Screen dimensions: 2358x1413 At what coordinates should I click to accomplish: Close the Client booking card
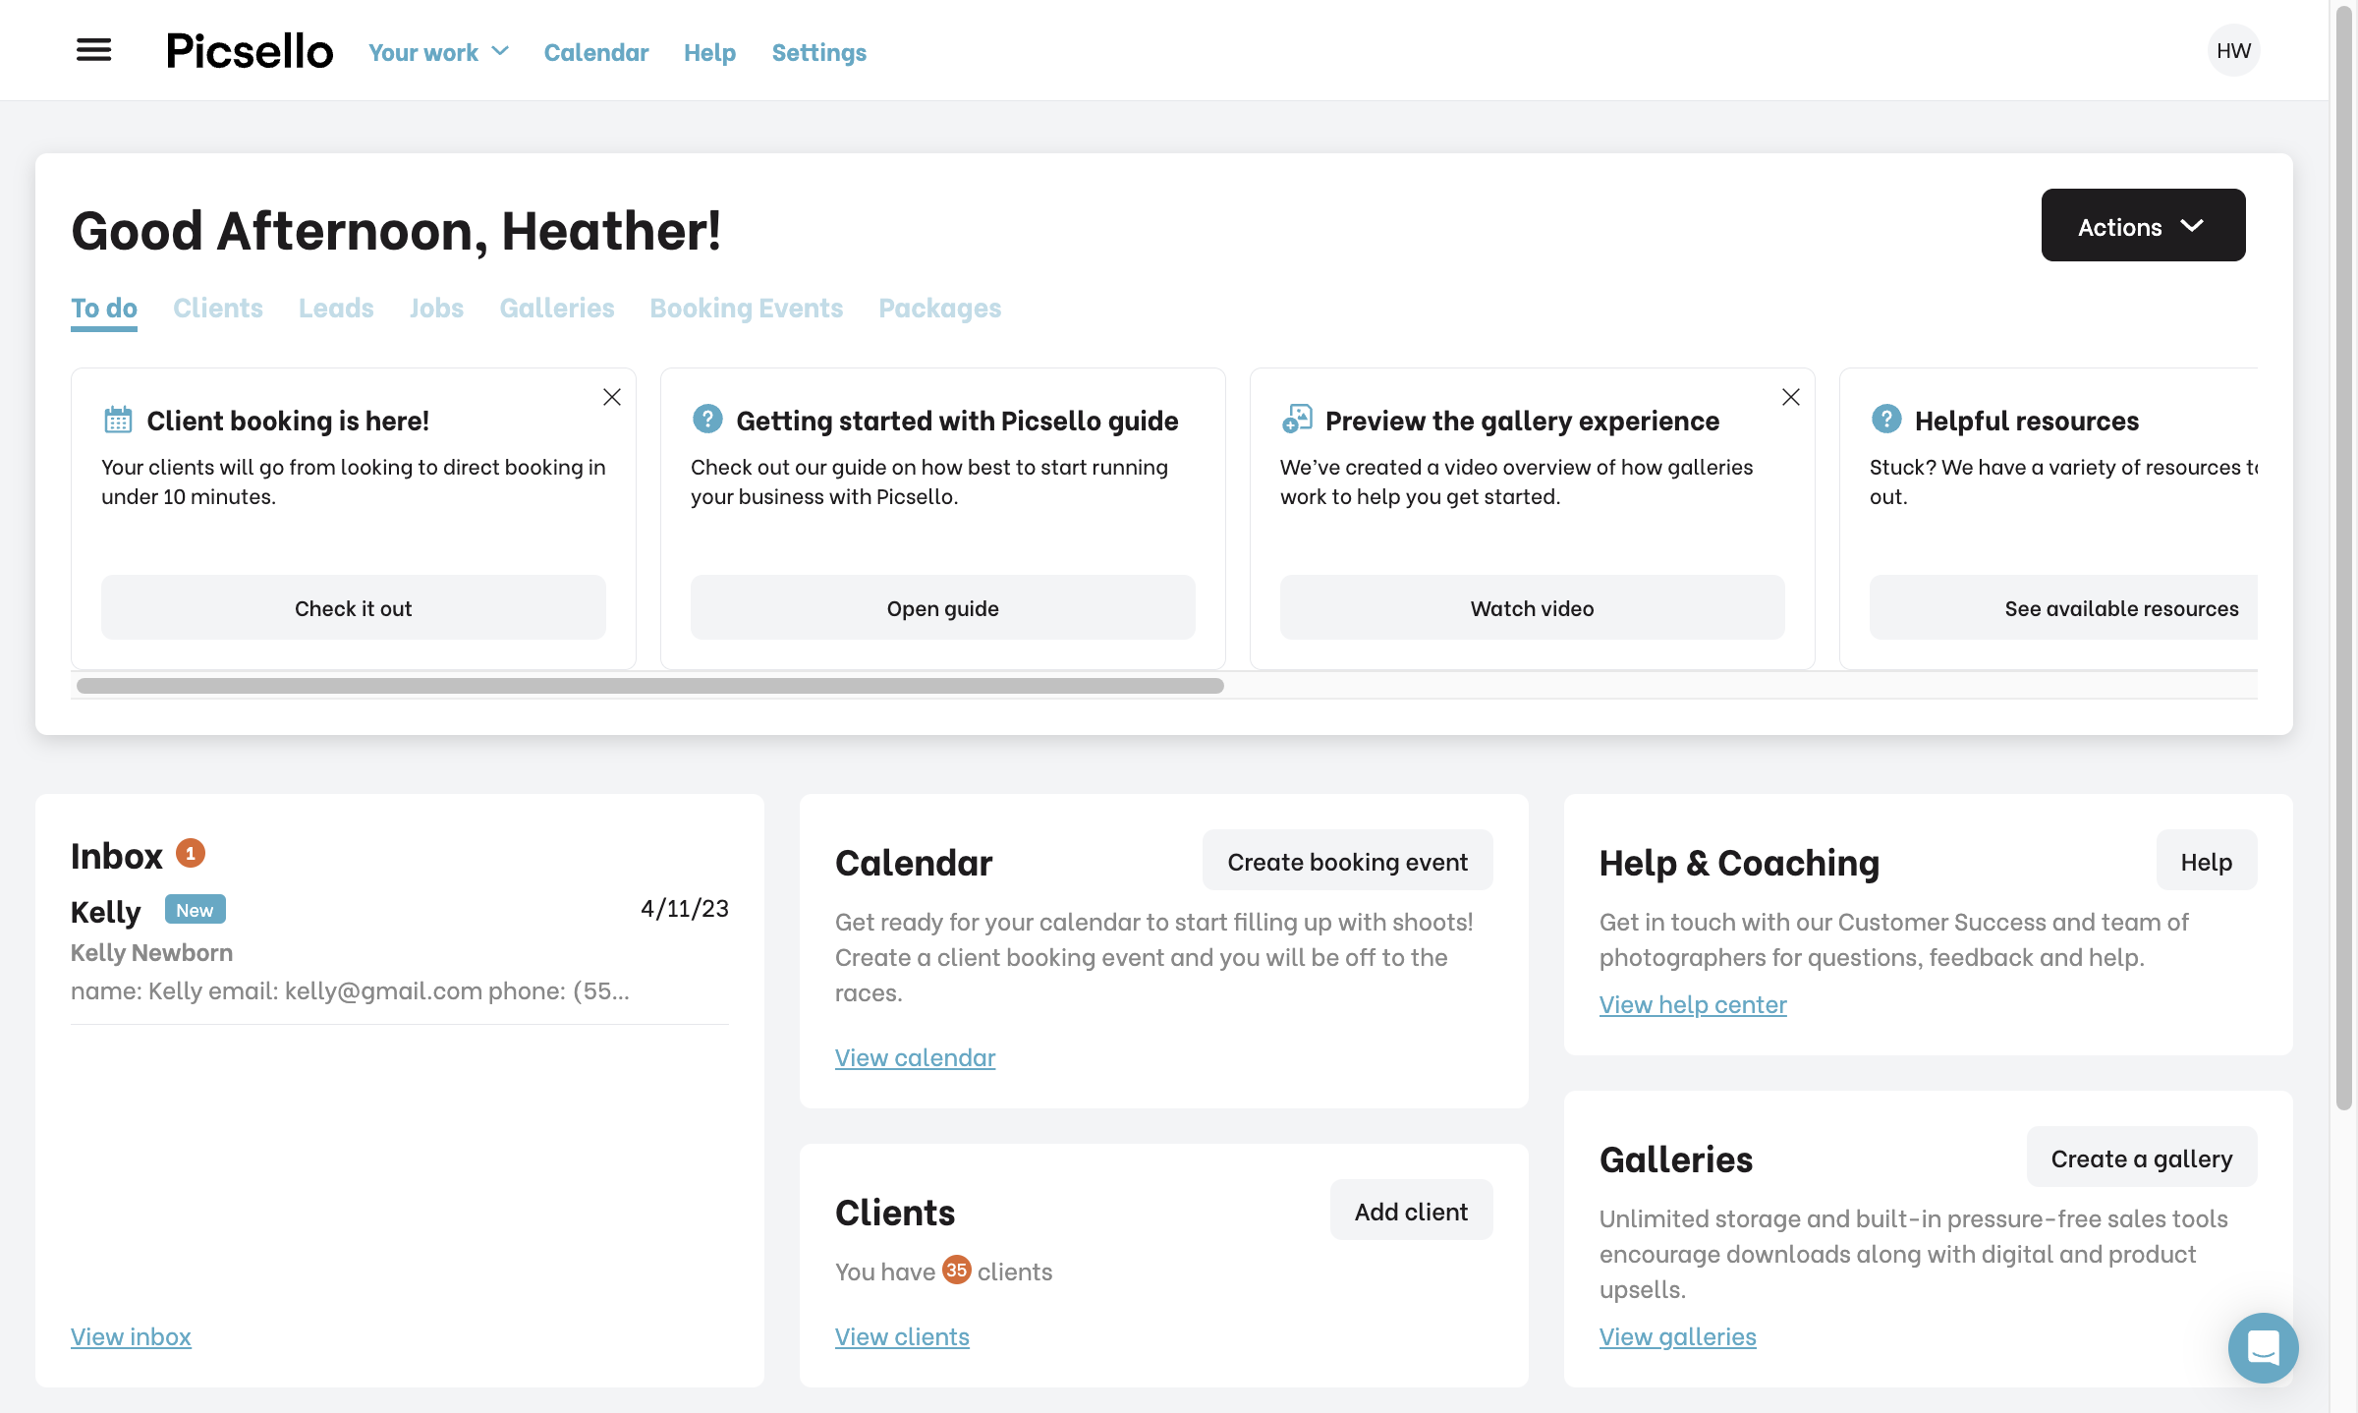click(612, 397)
